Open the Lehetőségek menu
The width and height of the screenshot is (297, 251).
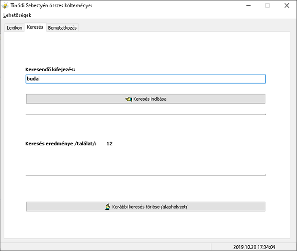click(x=17, y=15)
